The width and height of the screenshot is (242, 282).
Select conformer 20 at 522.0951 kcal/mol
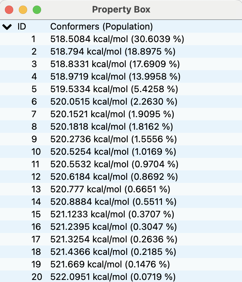click(x=113, y=277)
